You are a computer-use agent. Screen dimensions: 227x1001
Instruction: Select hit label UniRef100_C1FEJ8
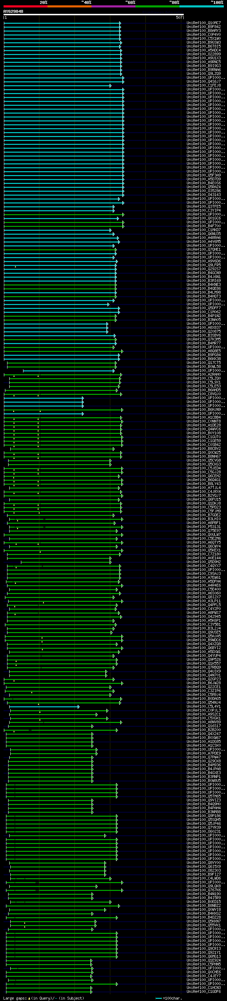pyautogui.click(x=204, y=86)
